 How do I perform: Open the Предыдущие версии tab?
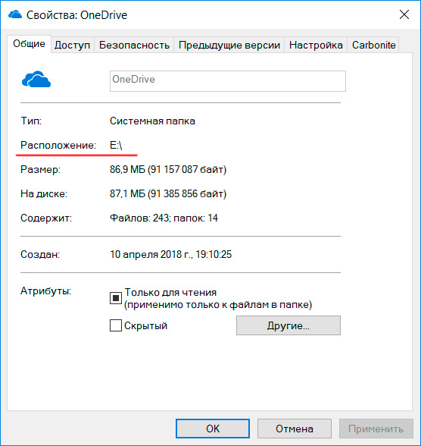pyautogui.click(x=229, y=45)
